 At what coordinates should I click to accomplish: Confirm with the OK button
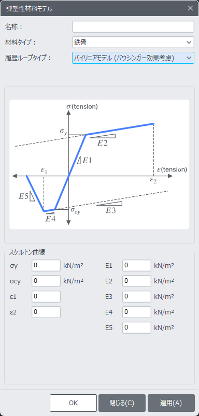click(x=73, y=403)
